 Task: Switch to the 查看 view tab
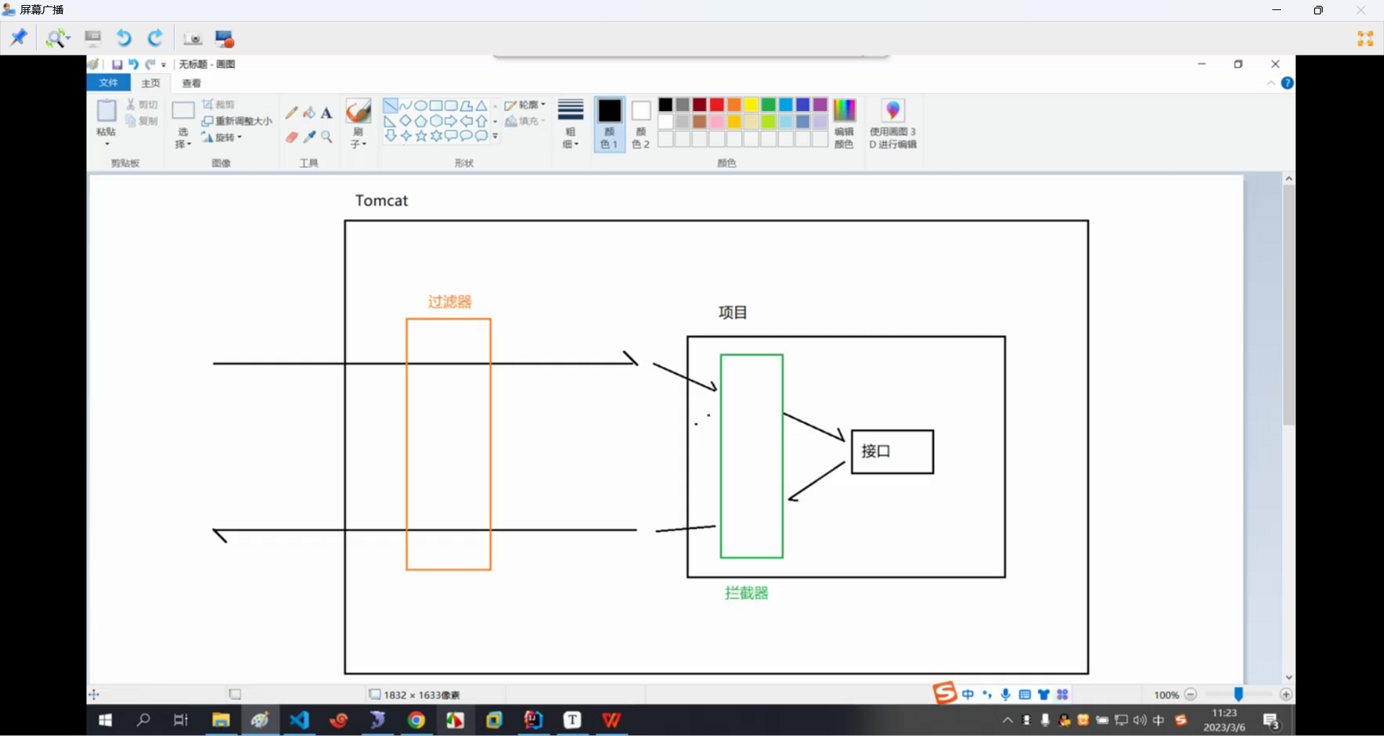[x=191, y=83]
